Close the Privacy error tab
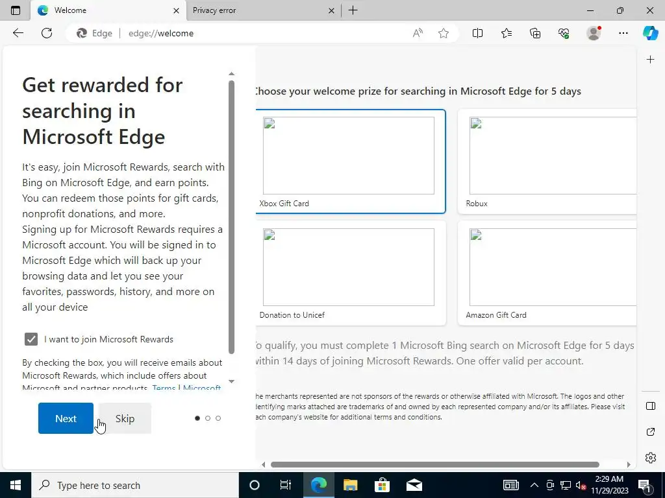 332,10
